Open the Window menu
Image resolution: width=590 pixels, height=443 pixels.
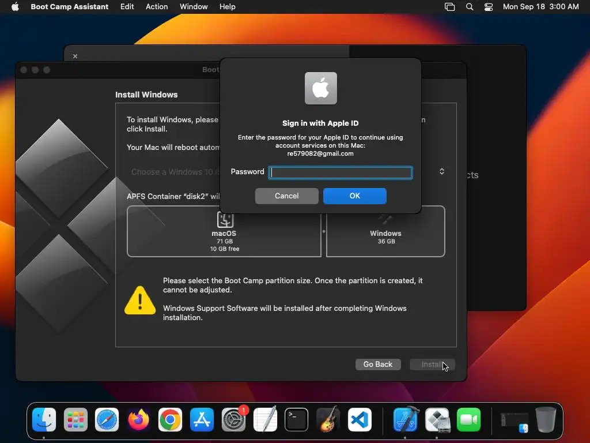(x=194, y=6)
